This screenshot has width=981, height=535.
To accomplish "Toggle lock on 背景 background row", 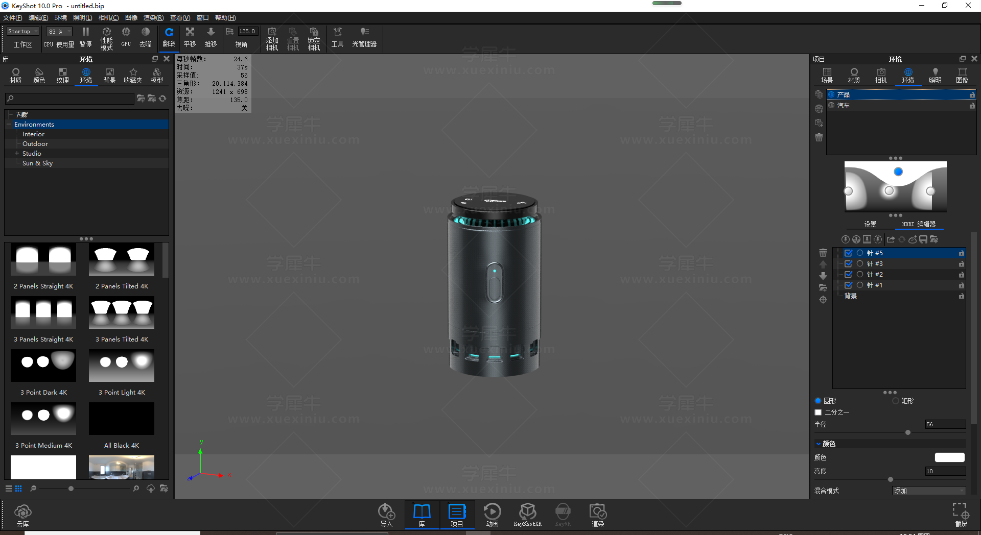I will 961,296.
